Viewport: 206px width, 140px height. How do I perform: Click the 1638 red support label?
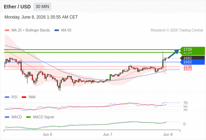[187, 66]
